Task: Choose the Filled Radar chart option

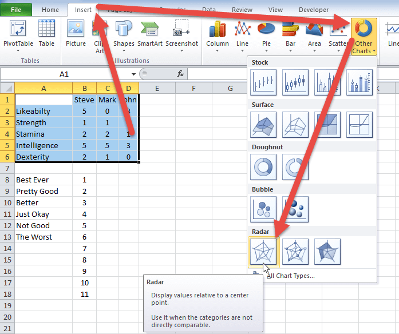Action: click(x=327, y=252)
